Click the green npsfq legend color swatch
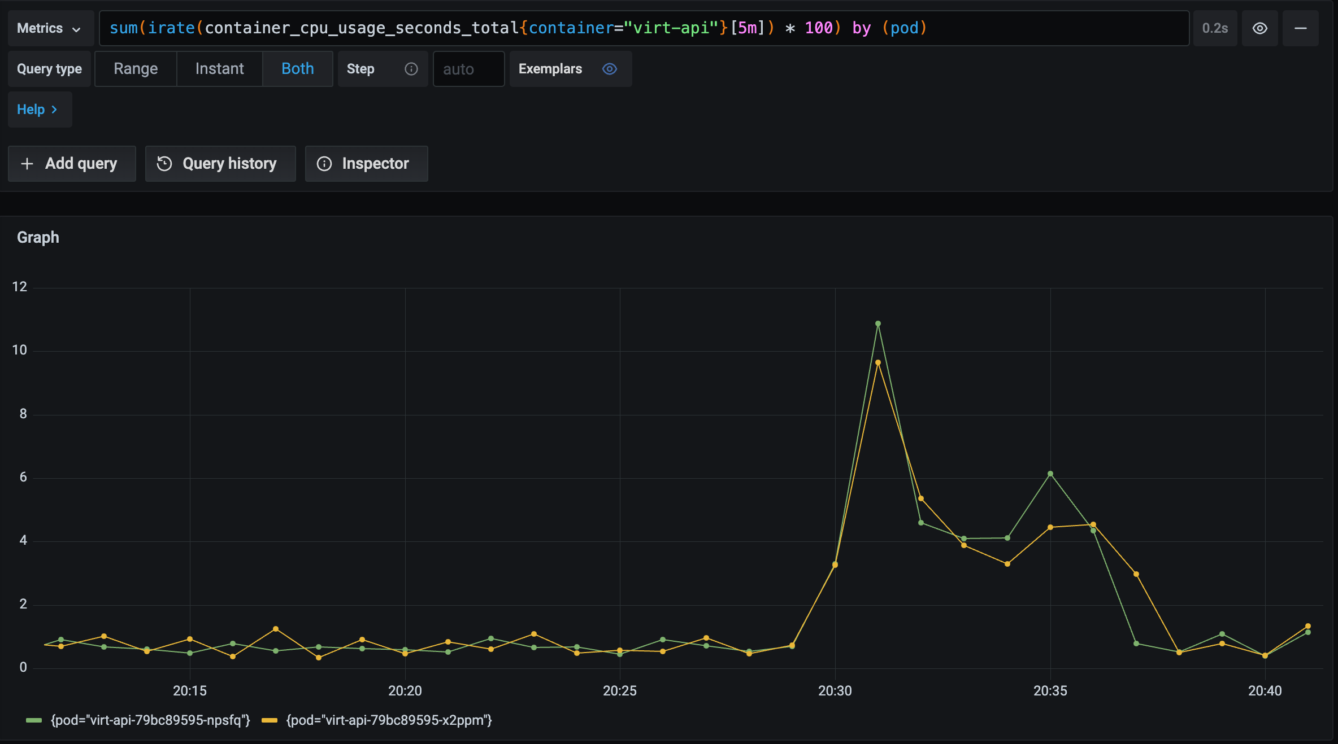1338x744 pixels. coord(34,720)
